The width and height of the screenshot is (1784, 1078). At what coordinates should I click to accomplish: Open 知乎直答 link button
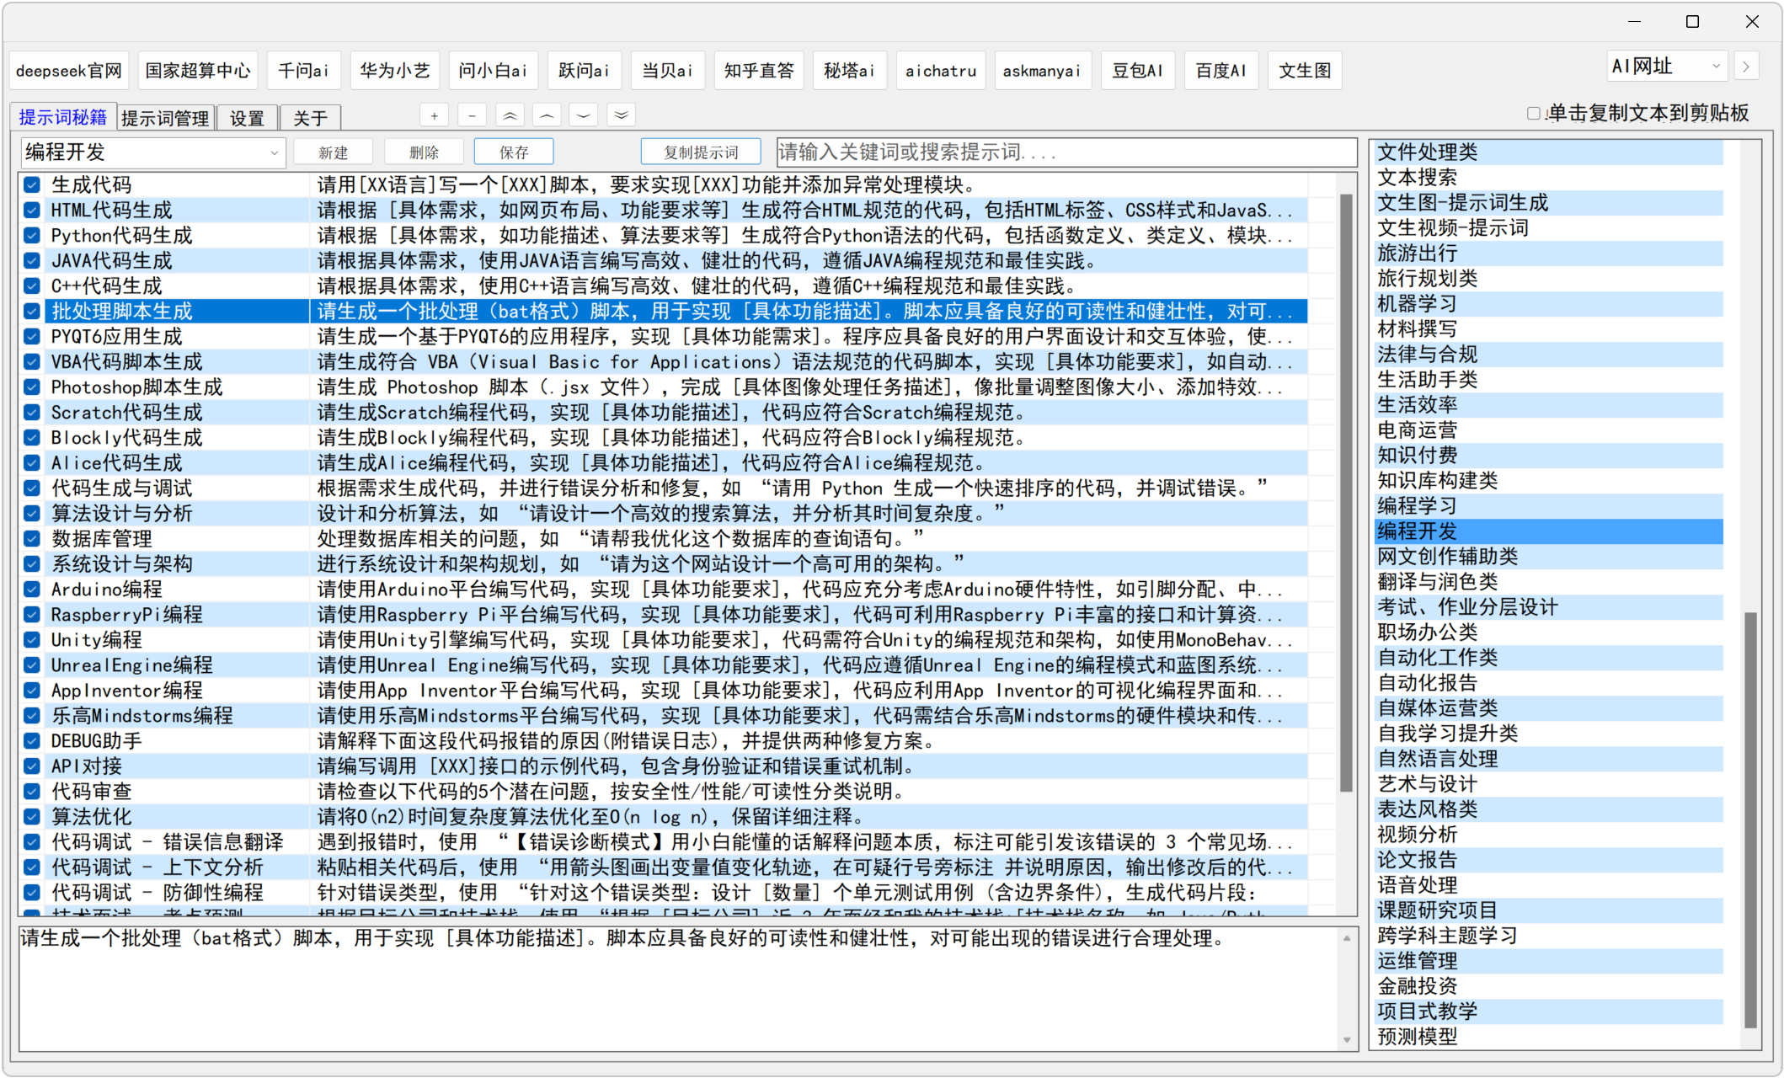point(759,71)
